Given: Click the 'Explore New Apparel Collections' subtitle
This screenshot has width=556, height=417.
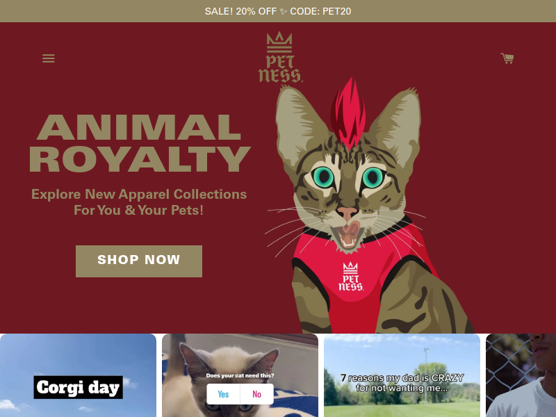Looking at the screenshot, I should tap(139, 202).
